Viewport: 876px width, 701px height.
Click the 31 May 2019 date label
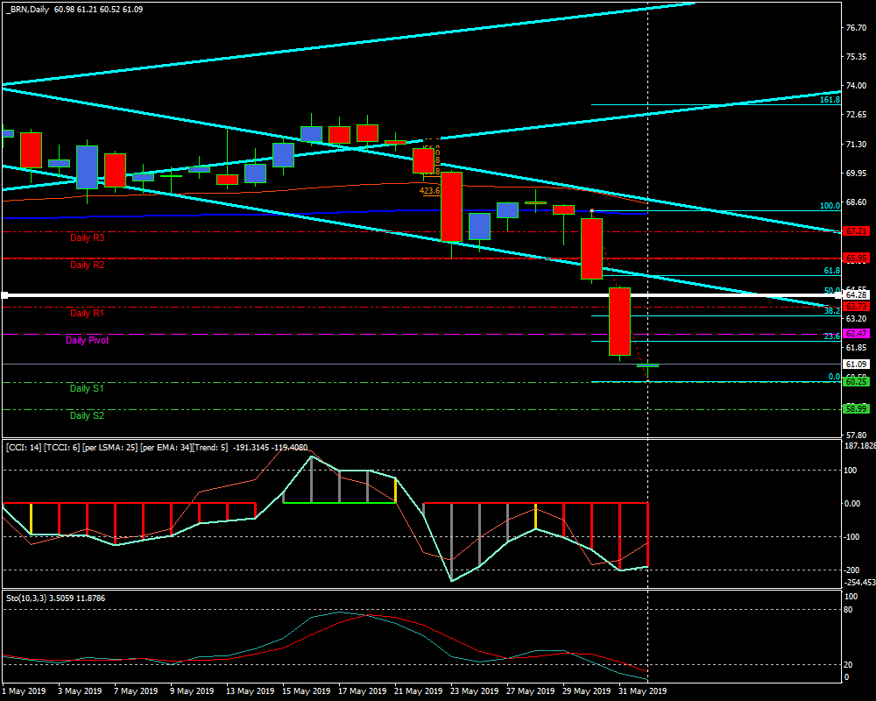tap(640, 691)
